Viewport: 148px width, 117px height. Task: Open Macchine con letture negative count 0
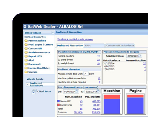[100, 82]
